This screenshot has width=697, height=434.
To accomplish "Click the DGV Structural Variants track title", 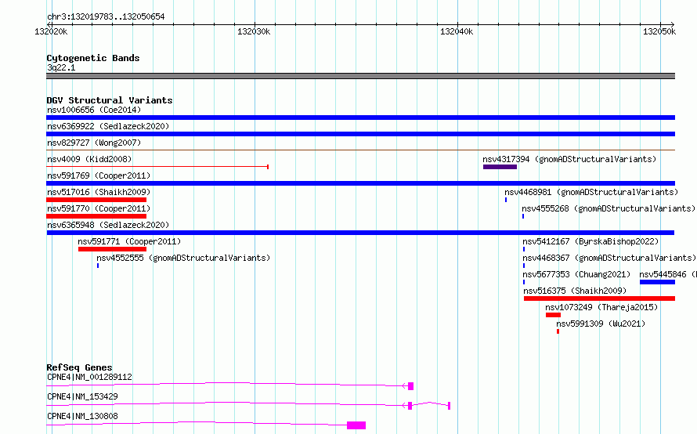I will pos(110,100).
